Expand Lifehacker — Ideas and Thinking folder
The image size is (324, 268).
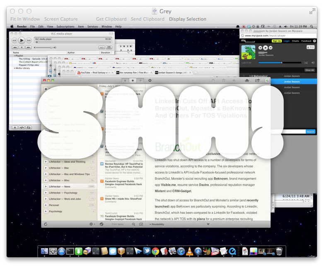[x=46, y=162]
